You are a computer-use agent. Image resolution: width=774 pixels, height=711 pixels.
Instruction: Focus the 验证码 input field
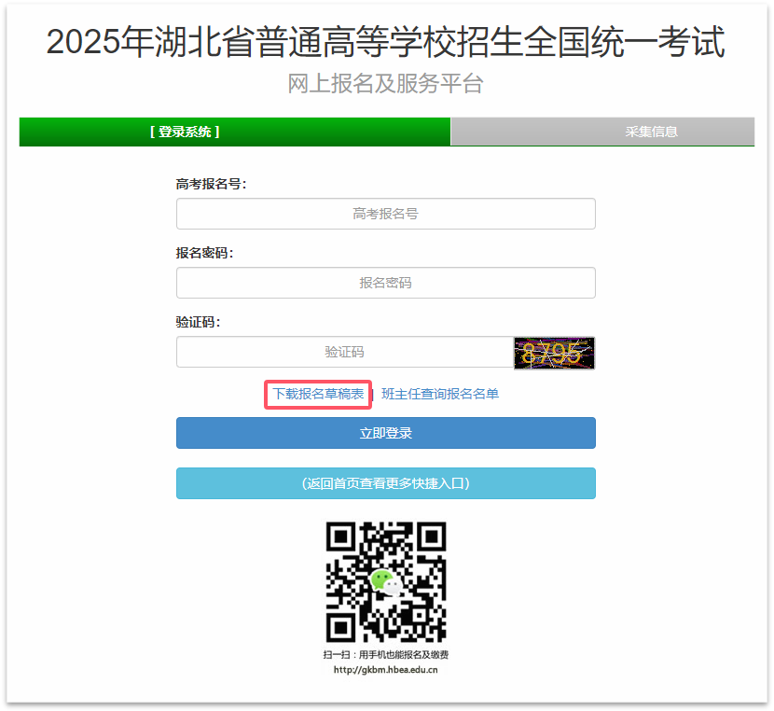345,352
